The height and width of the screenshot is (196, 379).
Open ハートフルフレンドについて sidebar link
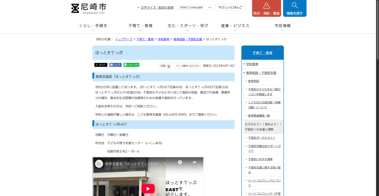(x=264, y=183)
